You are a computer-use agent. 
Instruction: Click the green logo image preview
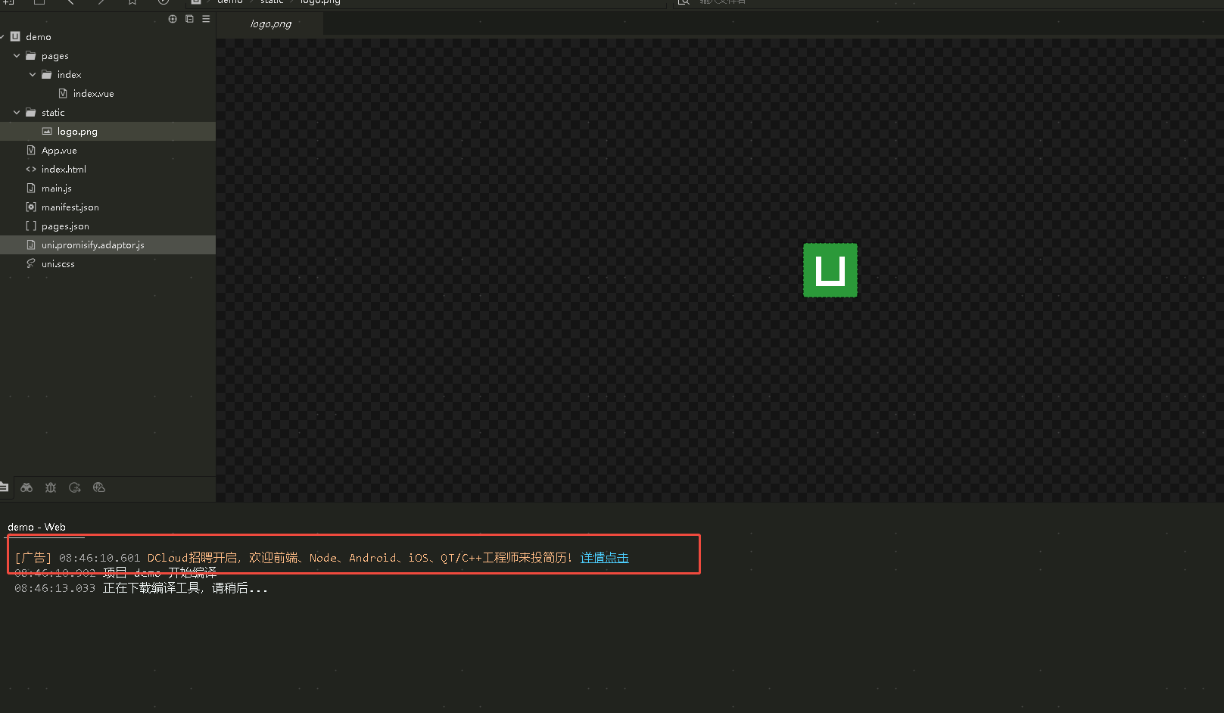pyautogui.click(x=830, y=270)
